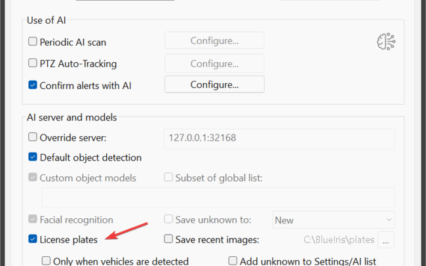Toggle the Custom object models checkbox
This screenshot has width=426, height=266.
click(33, 178)
